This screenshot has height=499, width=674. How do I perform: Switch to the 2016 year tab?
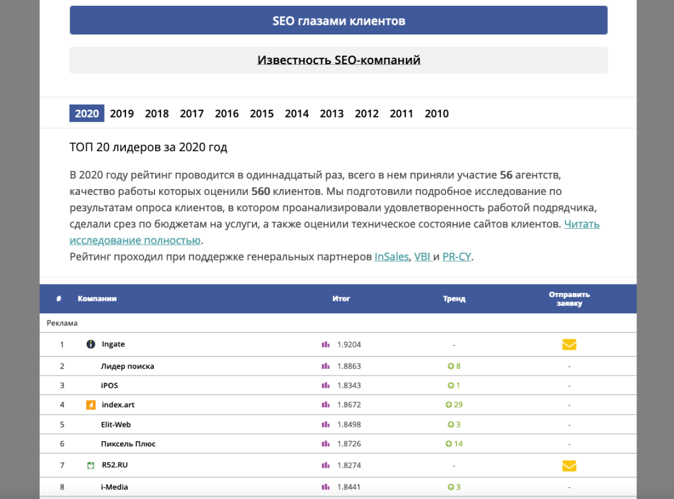227,114
